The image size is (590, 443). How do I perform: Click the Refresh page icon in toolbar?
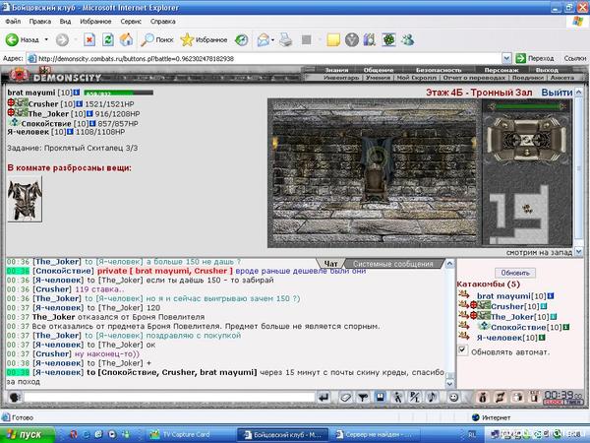(x=106, y=39)
